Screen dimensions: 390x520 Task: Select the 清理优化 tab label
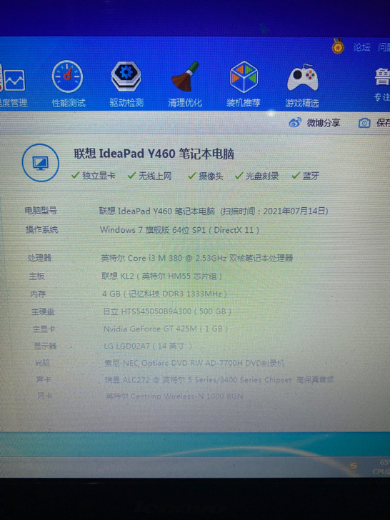coord(185,103)
